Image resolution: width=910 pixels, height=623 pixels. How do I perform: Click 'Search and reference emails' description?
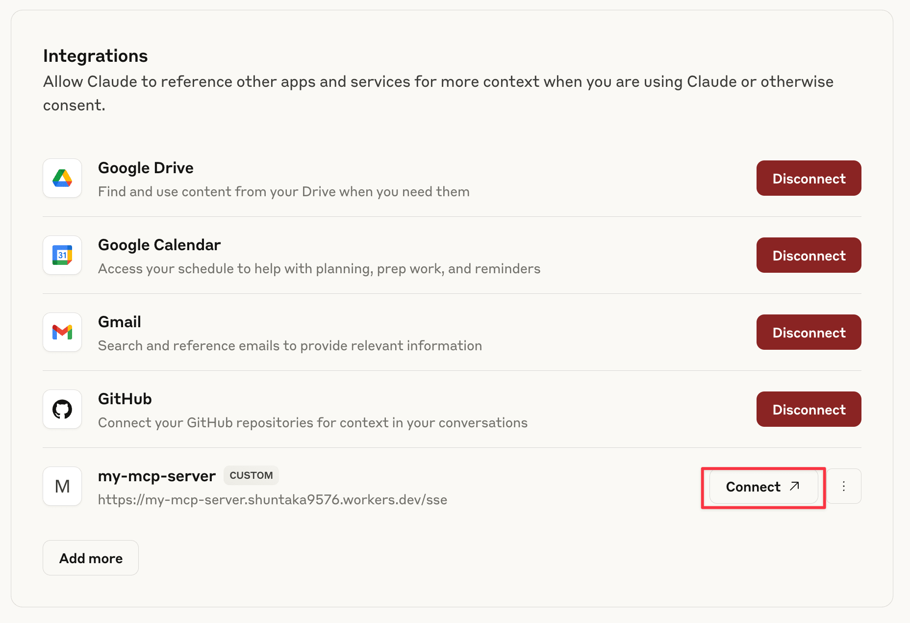(x=290, y=346)
